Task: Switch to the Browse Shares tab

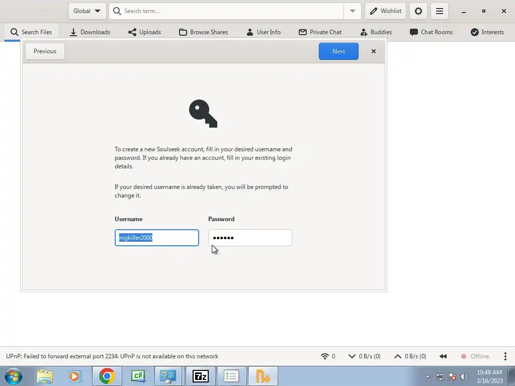Action: (203, 32)
